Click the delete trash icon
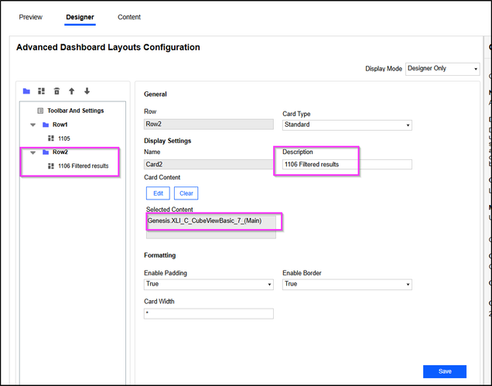492x386 pixels. pyautogui.click(x=56, y=91)
